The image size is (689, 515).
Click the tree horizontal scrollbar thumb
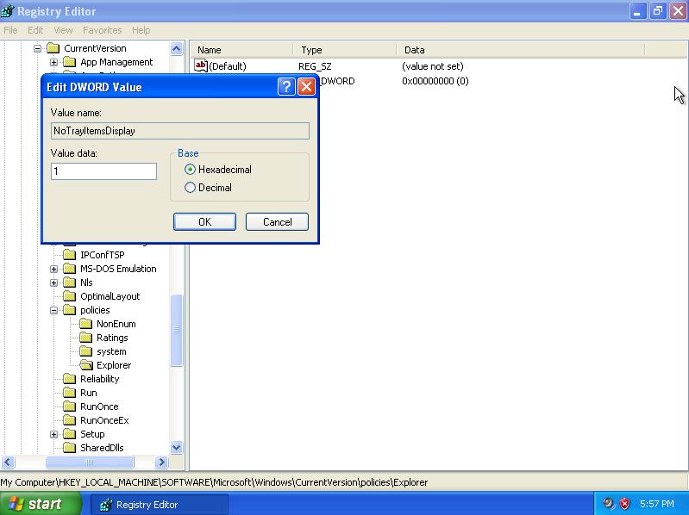(90, 462)
